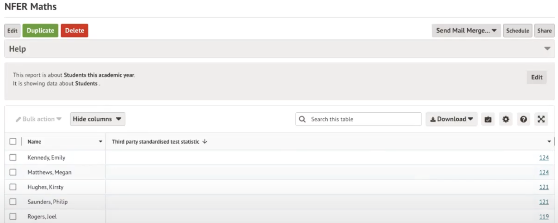
Task: Click the calendar-check icon in table toolbar
Action: point(488,119)
